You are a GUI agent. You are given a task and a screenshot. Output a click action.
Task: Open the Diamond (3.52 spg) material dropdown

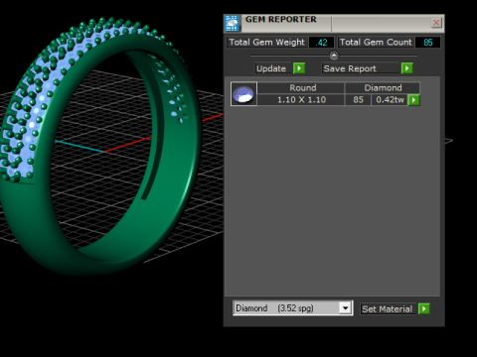(x=345, y=308)
